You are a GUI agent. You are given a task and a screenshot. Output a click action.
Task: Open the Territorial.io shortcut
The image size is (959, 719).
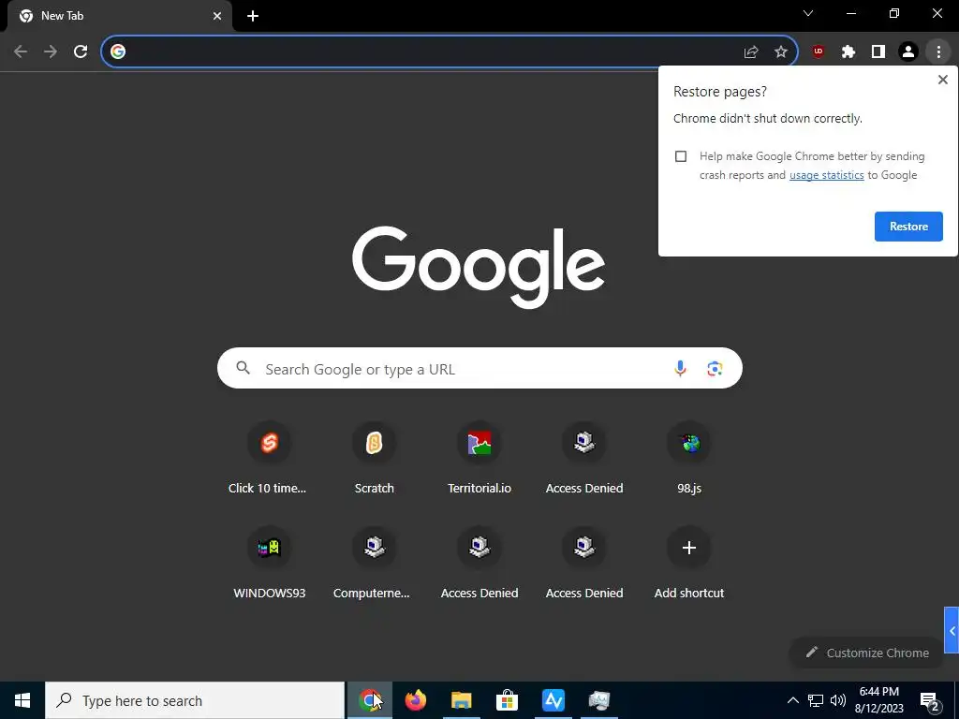479,458
